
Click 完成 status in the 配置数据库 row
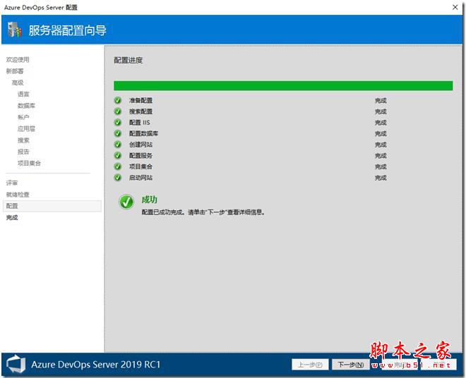pos(381,133)
